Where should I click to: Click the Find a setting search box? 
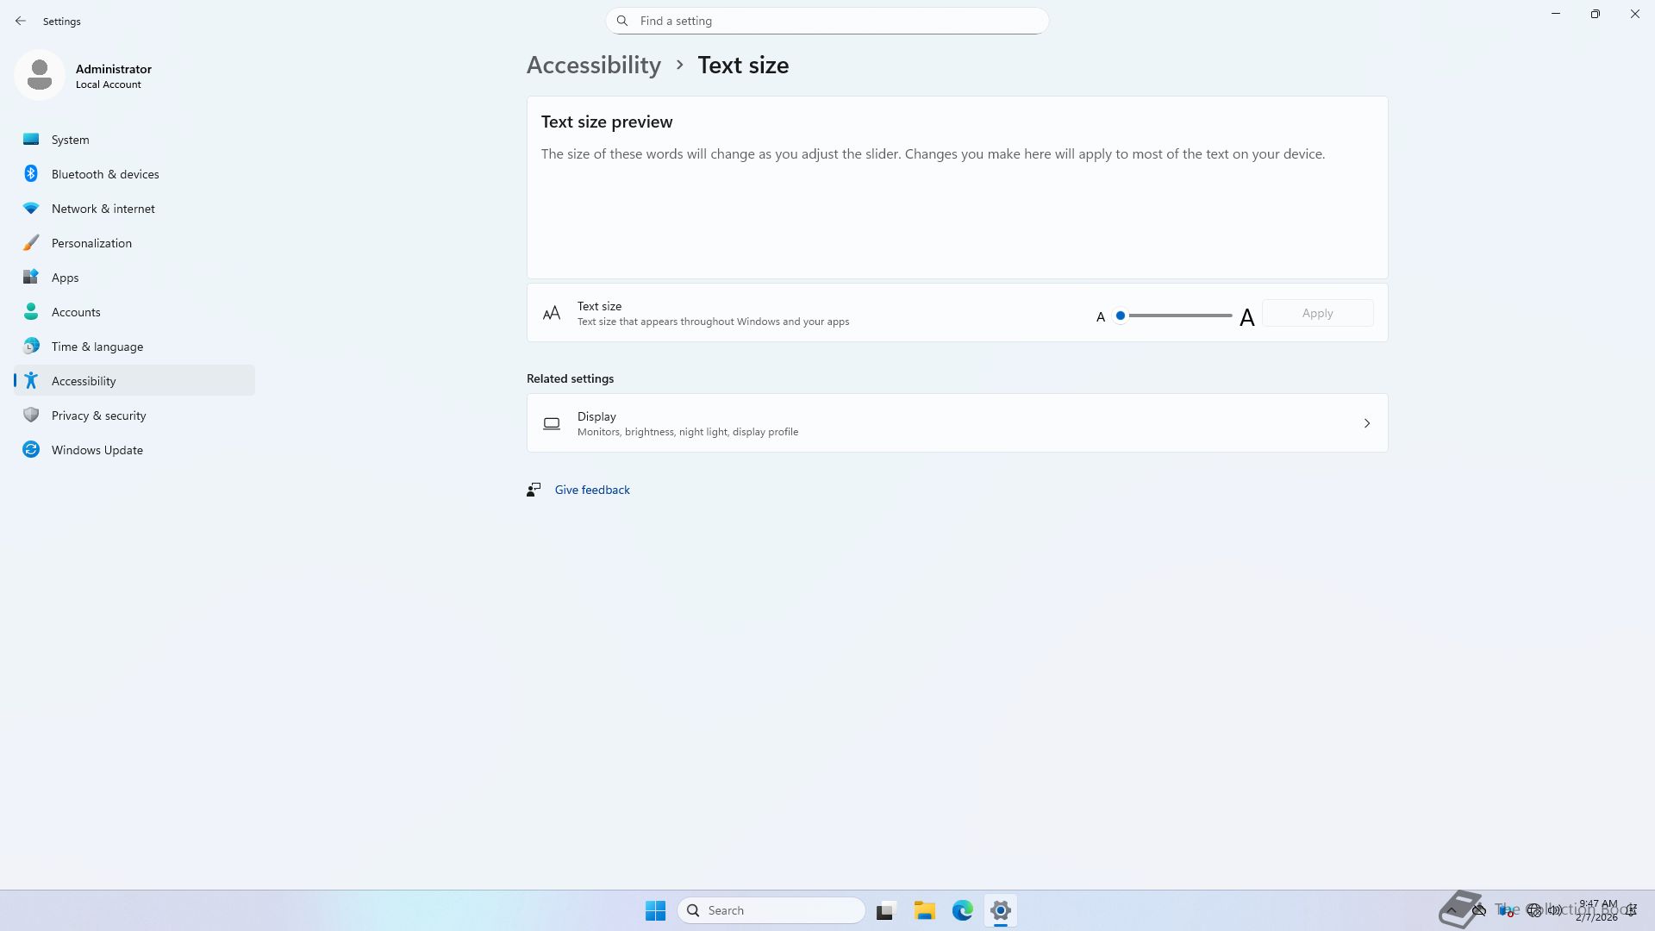pyautogui.click(x=827, y=21)
